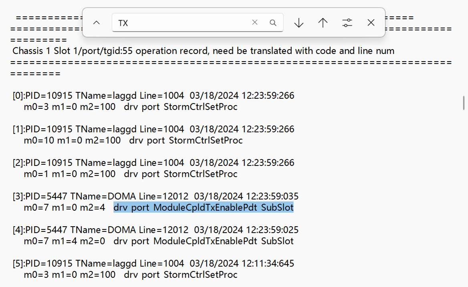Image resolution: width=468 pixels, height=287 pixels.
Task: Clear the search text with the X
Action: click(x=254, y=23)
